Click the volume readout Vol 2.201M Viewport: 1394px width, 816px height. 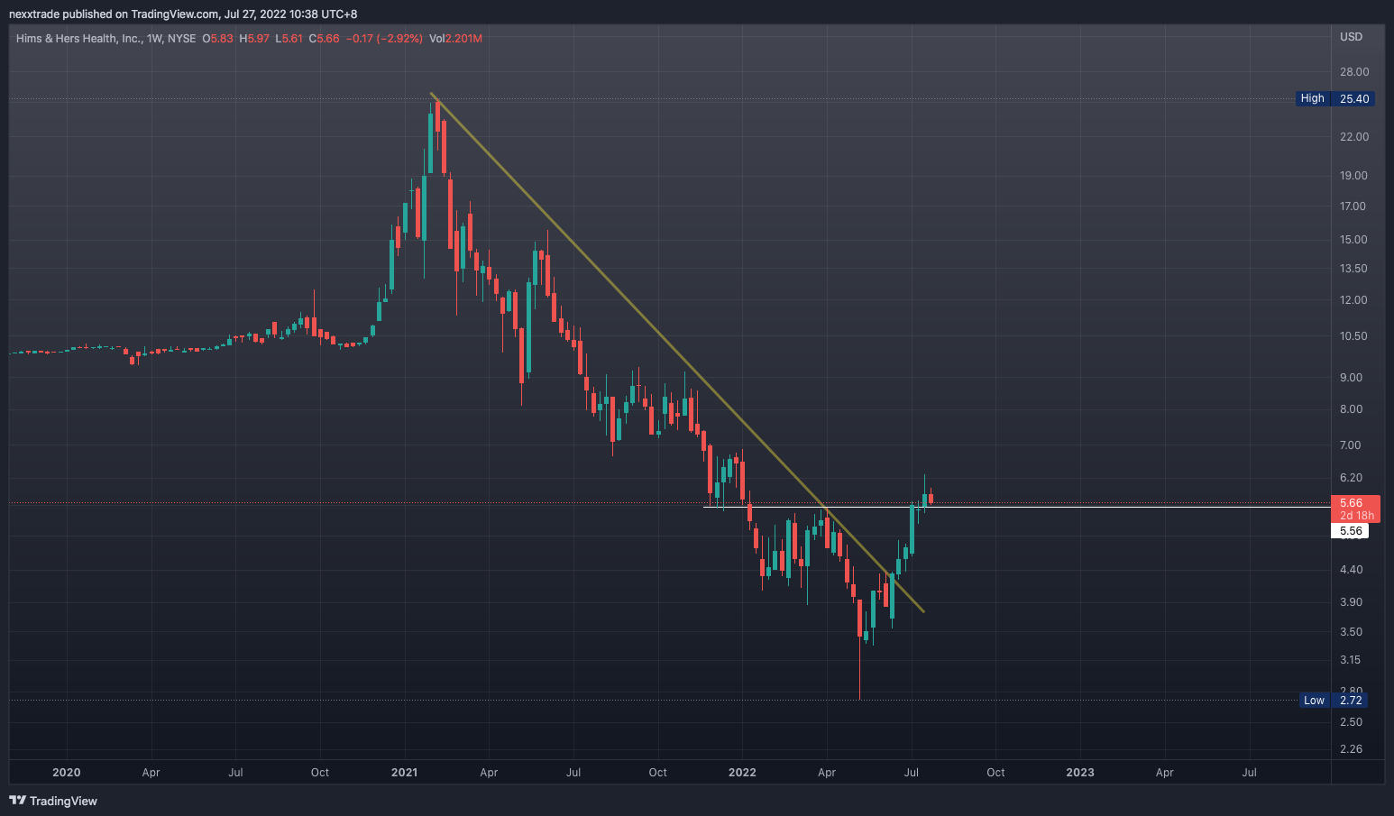(x=455, y=39)
